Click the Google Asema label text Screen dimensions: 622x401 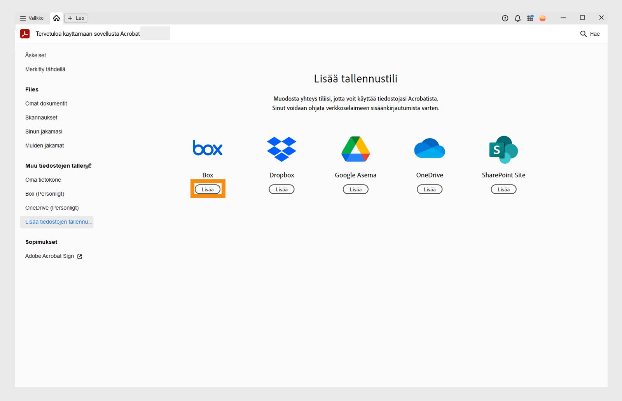[356, 175]
